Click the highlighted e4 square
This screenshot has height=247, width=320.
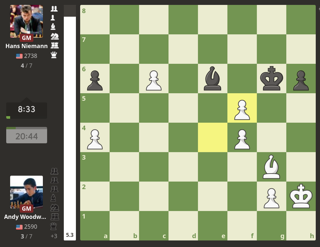[x=212, y=137]
